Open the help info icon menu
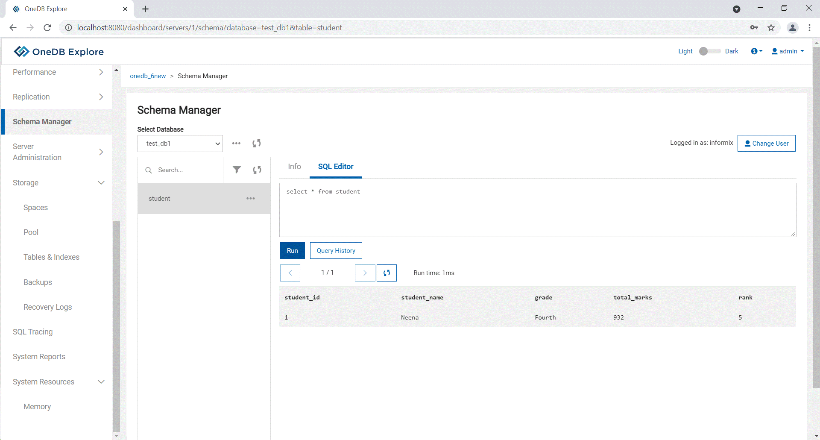The height and width of the screenshot is (440, 820). (x=756, y=51)
